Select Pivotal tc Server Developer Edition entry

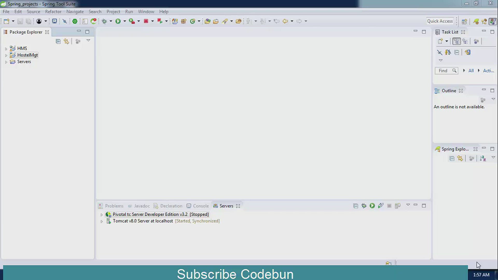(161, 214)
